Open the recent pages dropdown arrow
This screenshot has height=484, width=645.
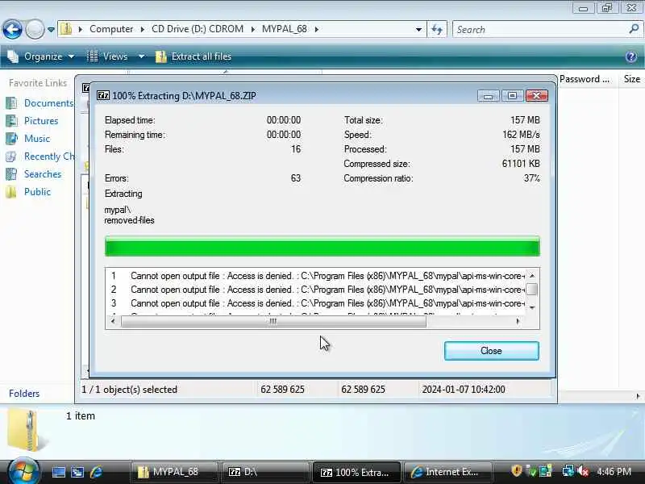click(x=51, y=30)
